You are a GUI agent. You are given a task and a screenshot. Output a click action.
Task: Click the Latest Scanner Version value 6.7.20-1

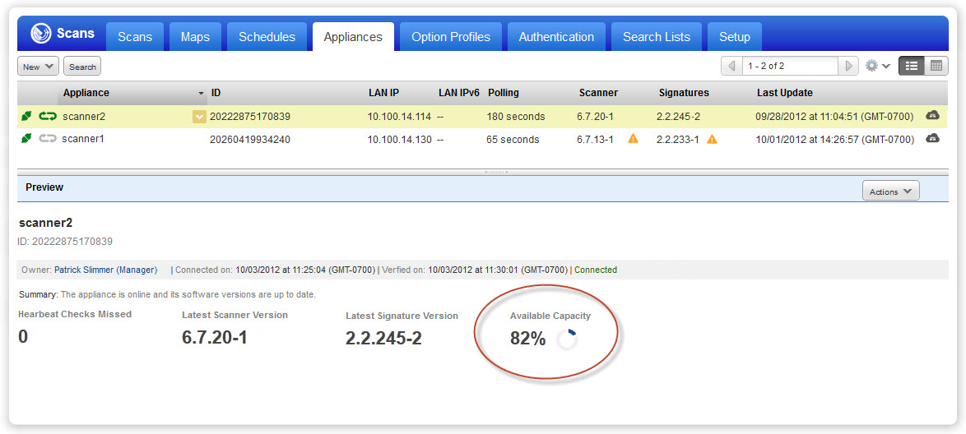(x=215, y=337)
